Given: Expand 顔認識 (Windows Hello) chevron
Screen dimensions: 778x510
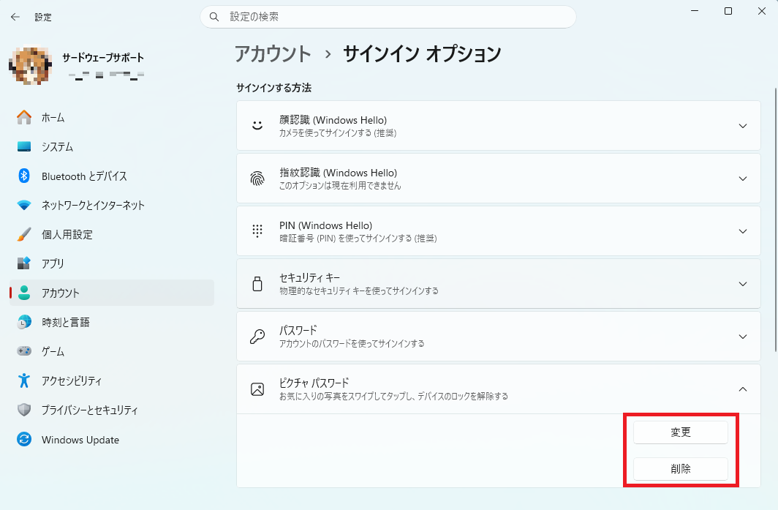Looking at the screenshot, I should (x=743, y=126).
